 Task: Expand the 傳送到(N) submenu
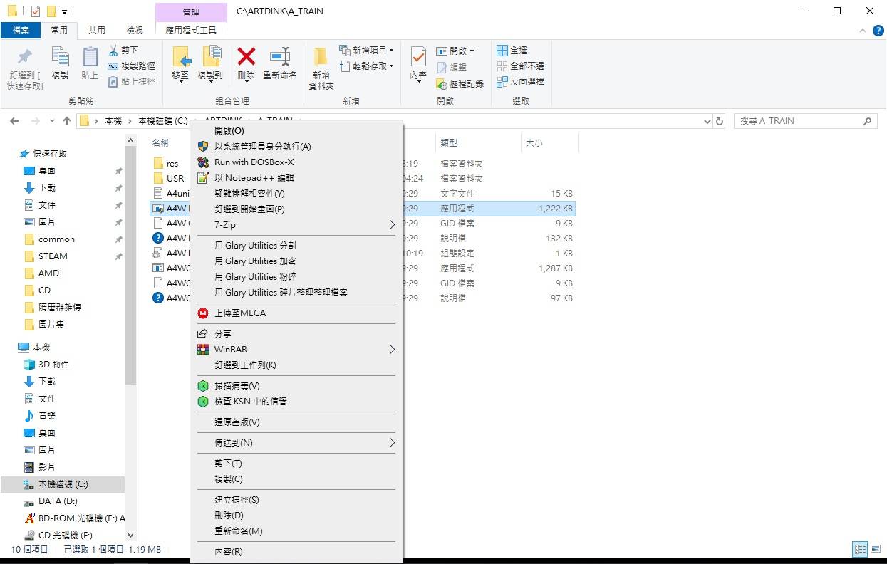tap(296, 443)
